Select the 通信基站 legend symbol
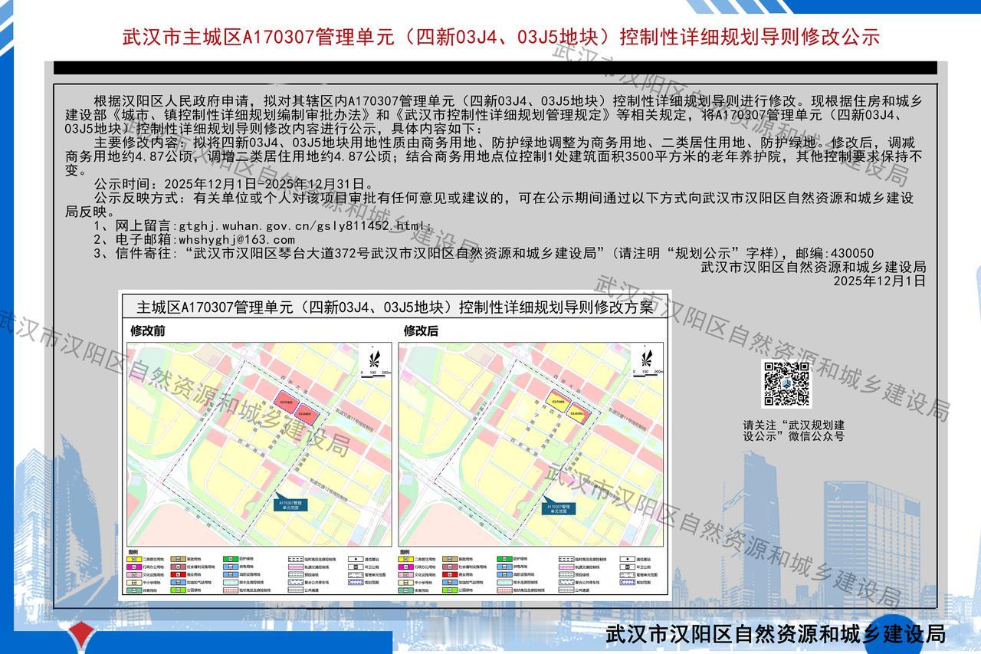Image resolution: width=981 pixels, height=654 pixels. 354,558
